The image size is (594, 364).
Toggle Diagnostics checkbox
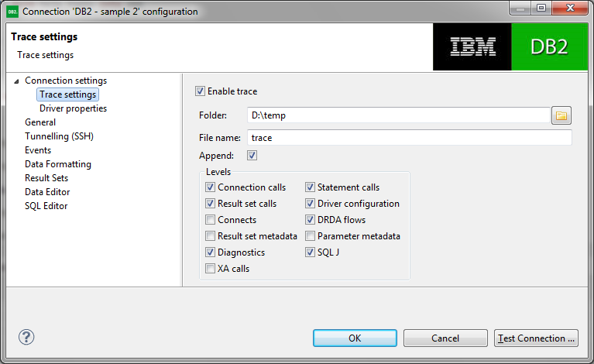(210, 252)
